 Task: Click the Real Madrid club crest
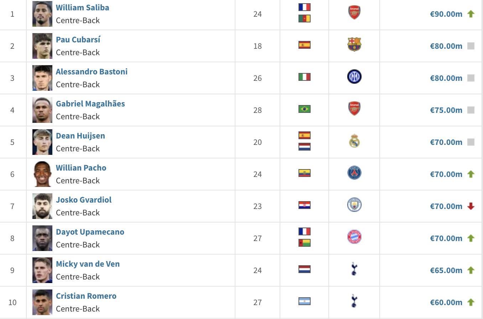pos(354,141)
